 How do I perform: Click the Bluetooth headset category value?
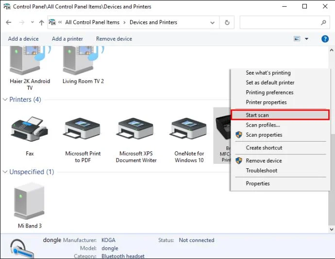pyautogui.click(x=123, y=256)
